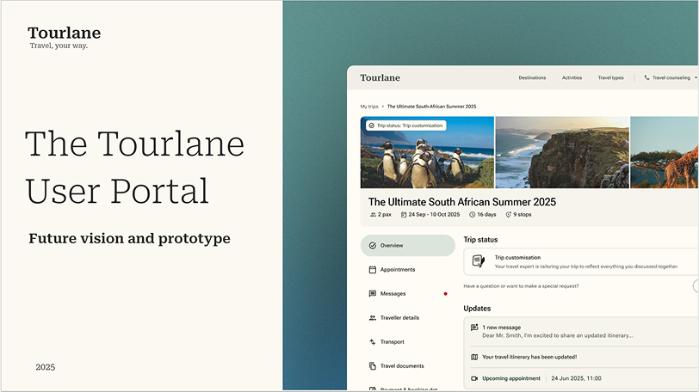Image resolution: width=699 pixels, height=392 pixels.
Task: Click the Travel documents icon
Action: (x=372, y=366)
